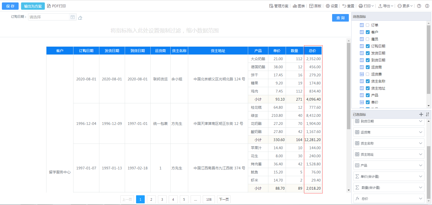The width and height of the screenshot is (432, 205).
Task: Check the 运货费 indicator checkbox
Action: pyautogui.click(x=367, y=74)
